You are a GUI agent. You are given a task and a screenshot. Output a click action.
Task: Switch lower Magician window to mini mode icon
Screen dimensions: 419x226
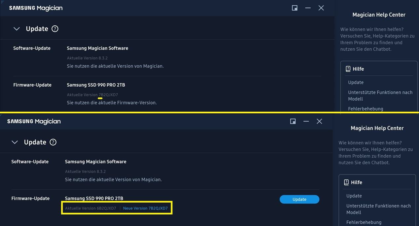[293, 121]
